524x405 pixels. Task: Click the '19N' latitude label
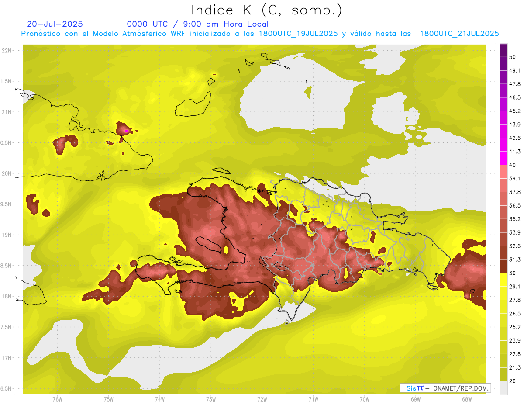click(7, 235)
